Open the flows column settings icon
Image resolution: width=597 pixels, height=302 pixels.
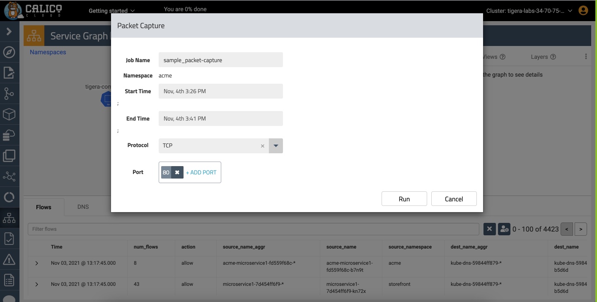coord(504,229)
